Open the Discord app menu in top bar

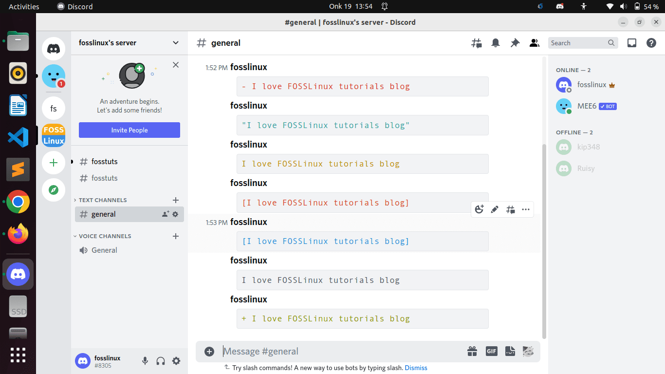pos(74,6)
